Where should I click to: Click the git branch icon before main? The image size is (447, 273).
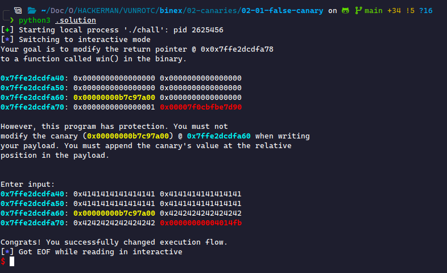(x=358, y=11)
